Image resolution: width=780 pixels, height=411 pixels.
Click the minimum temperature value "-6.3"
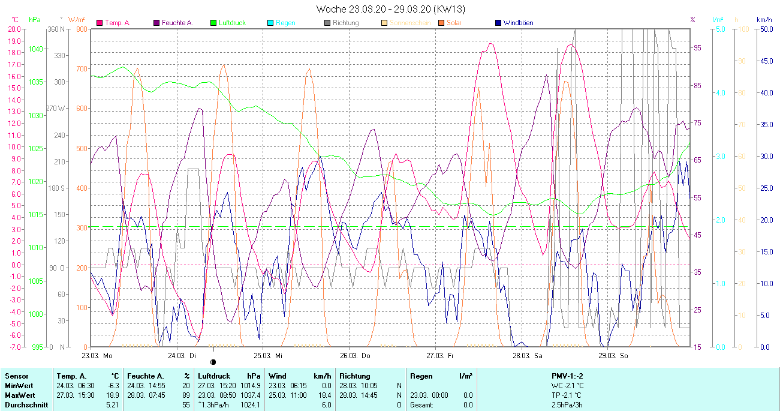[113, 386]
